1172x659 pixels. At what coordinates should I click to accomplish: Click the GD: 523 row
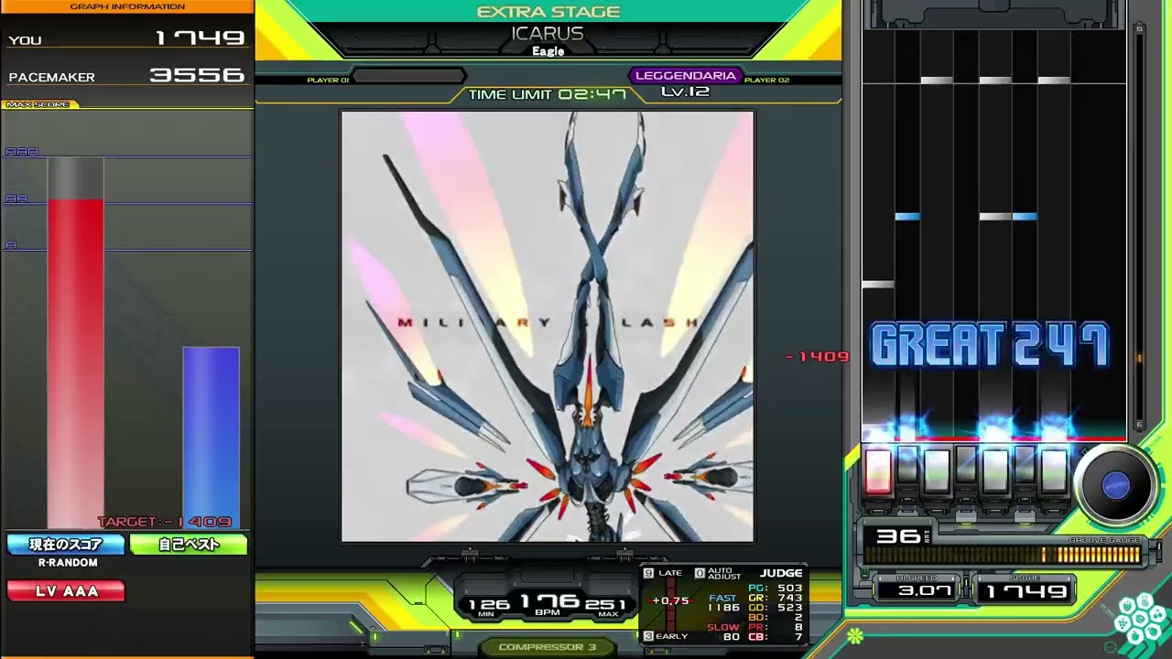tap(775, 608)
